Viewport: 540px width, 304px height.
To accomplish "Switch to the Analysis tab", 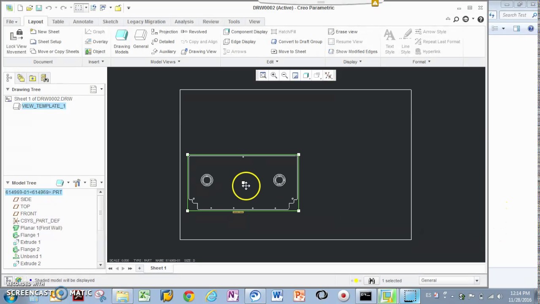I will [184, 22].
